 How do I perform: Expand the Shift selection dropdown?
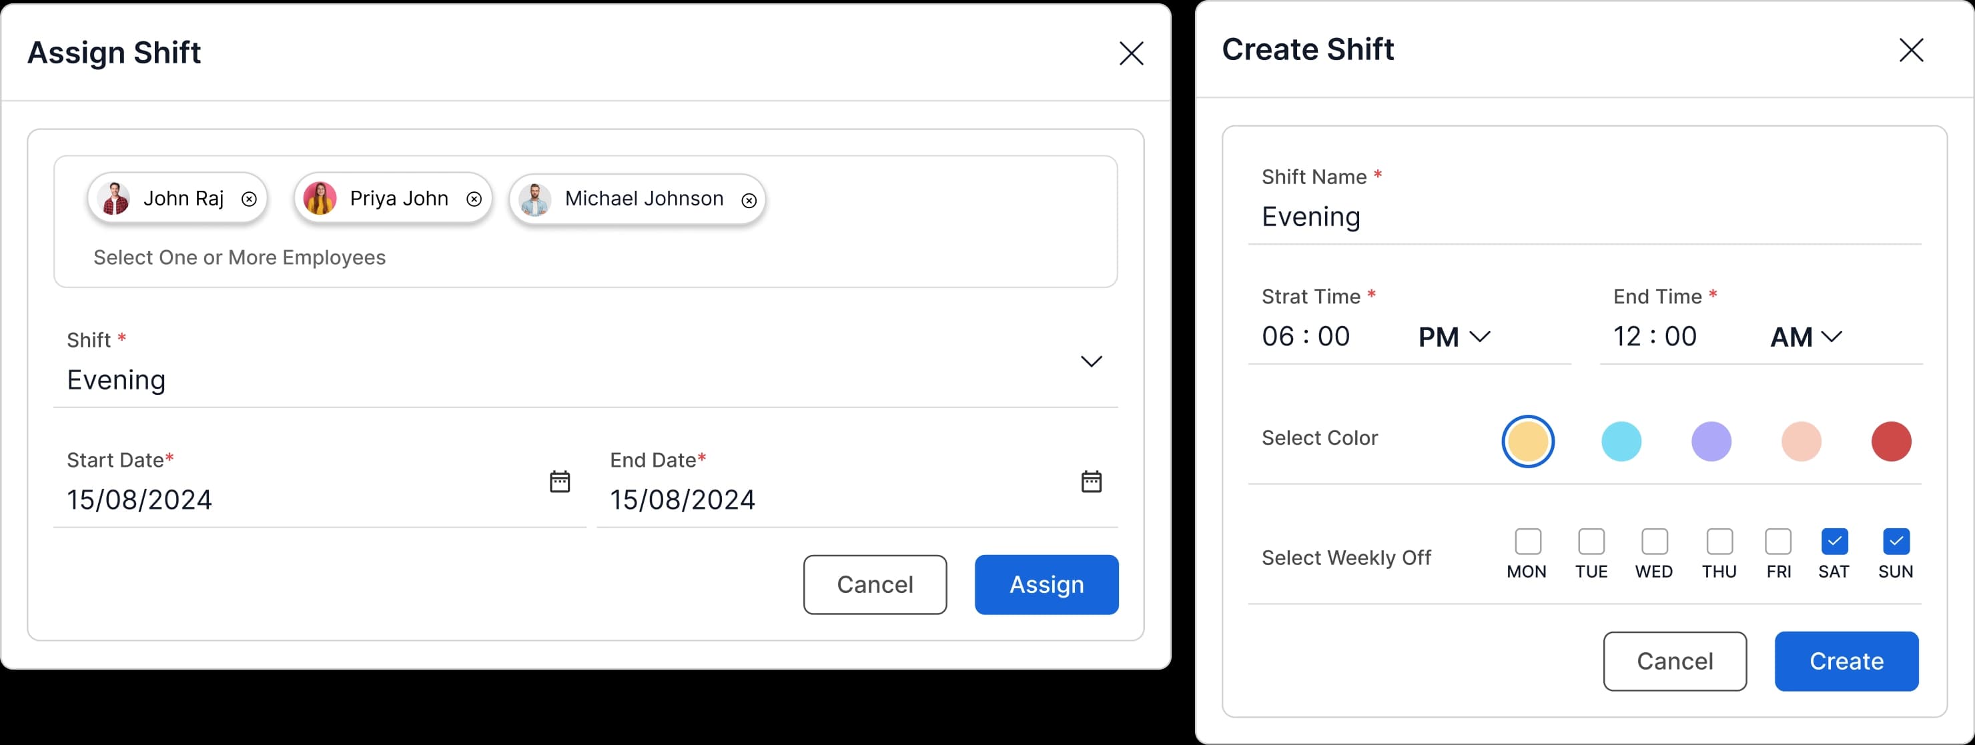1092,361
